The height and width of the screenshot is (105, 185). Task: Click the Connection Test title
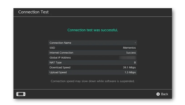[33, 12]
